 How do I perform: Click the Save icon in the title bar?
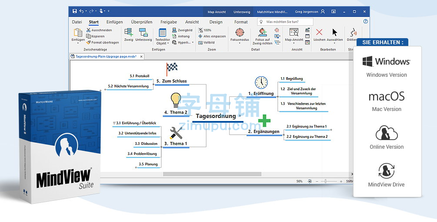[74, 11]
